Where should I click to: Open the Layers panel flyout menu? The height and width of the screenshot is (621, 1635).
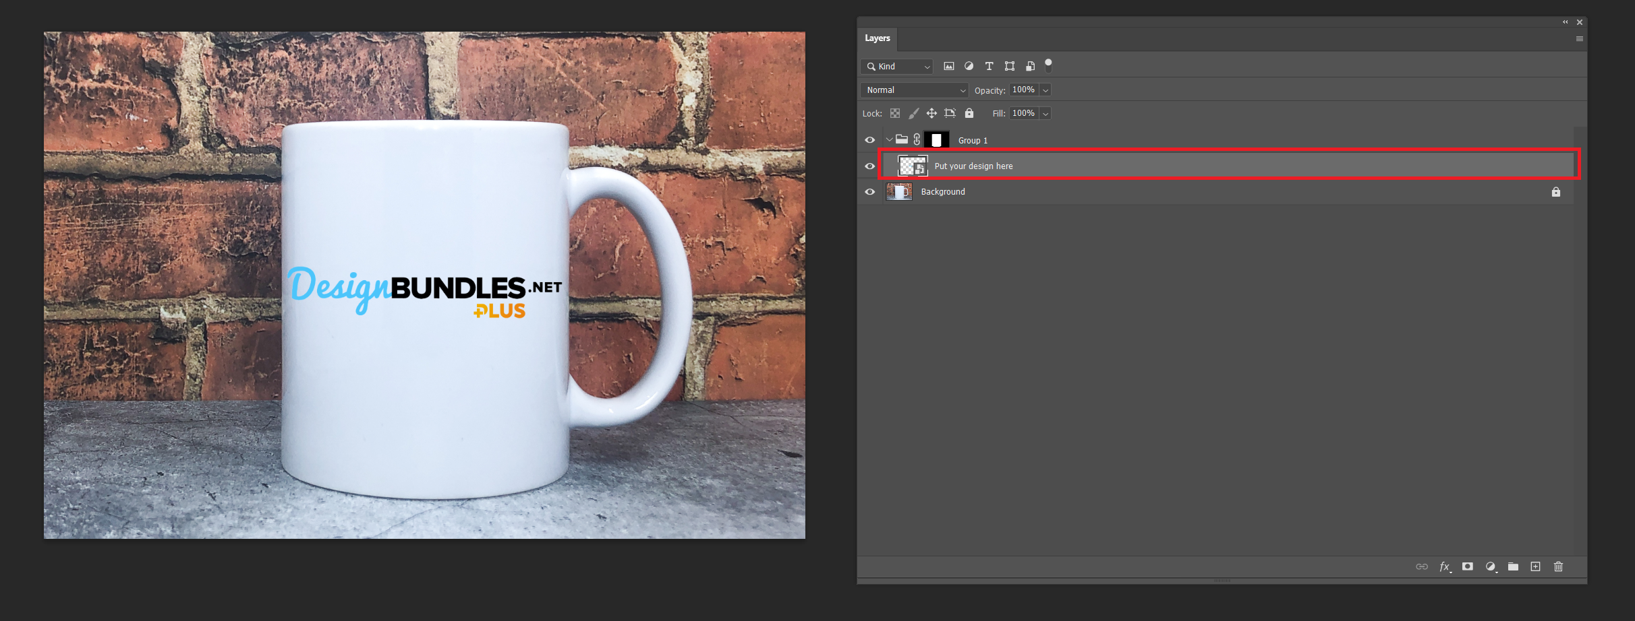1579,39
